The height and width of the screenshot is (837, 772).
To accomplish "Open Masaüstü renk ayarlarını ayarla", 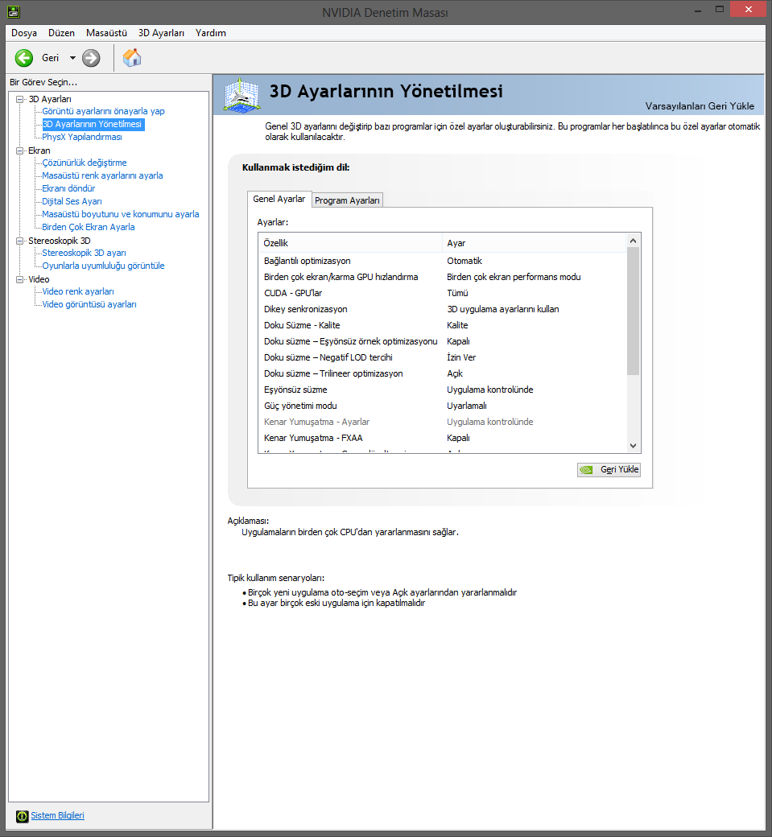I will coord(102,175).
